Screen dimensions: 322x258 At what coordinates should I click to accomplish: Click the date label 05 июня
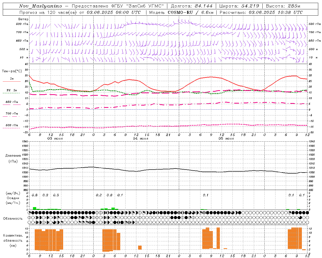point(226,139)
